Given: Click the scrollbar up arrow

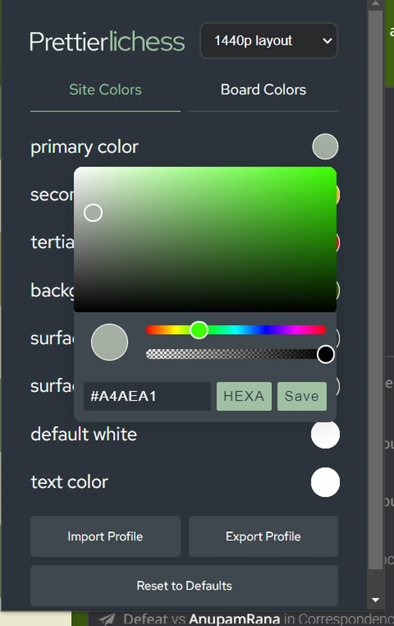Looking at the screenshot, I should click(375, 4).
